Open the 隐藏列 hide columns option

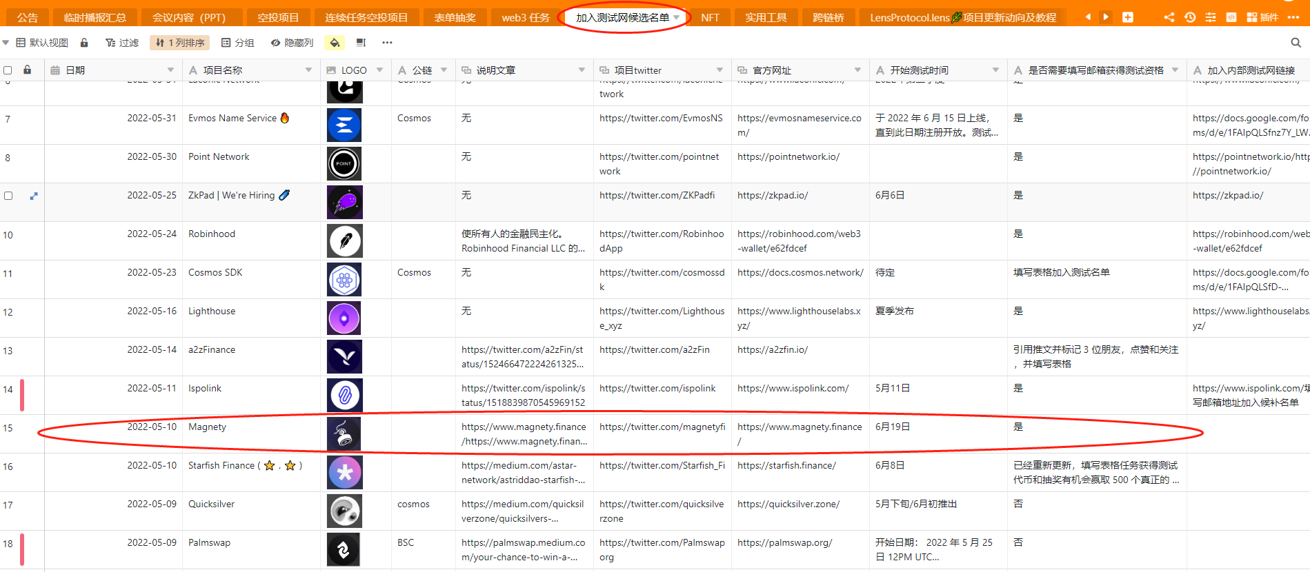tap(292, 43)
